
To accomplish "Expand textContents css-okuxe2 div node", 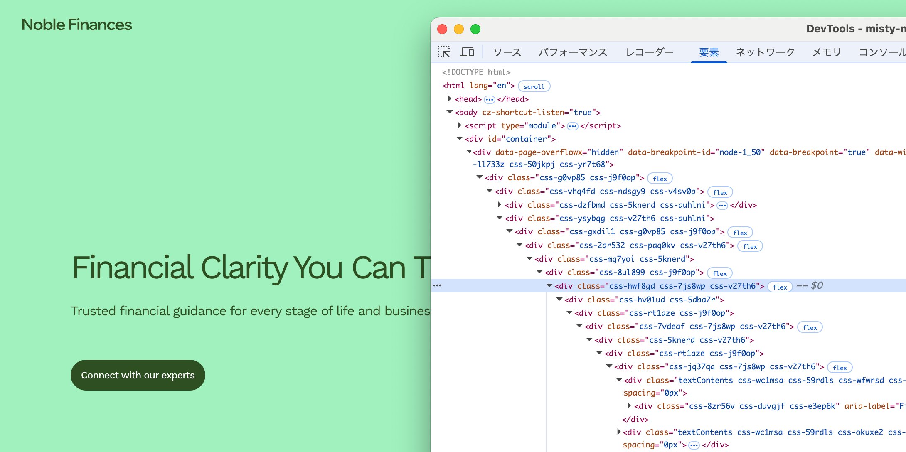I will tap(619, 432).
